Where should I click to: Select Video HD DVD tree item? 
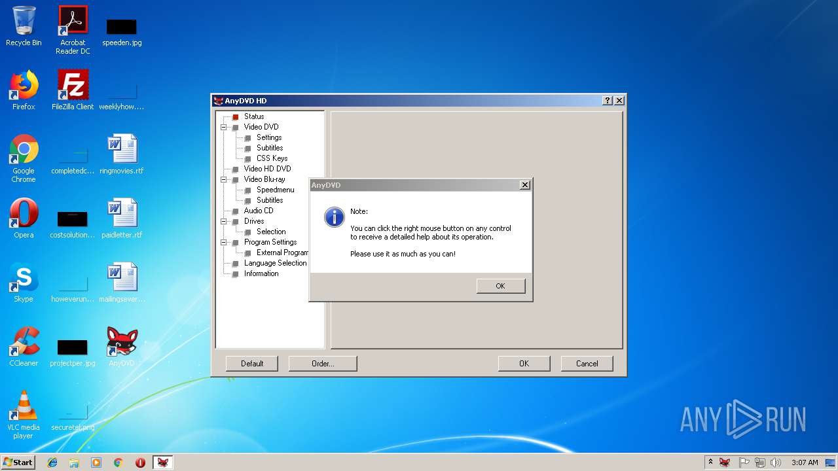coord(267,169)
